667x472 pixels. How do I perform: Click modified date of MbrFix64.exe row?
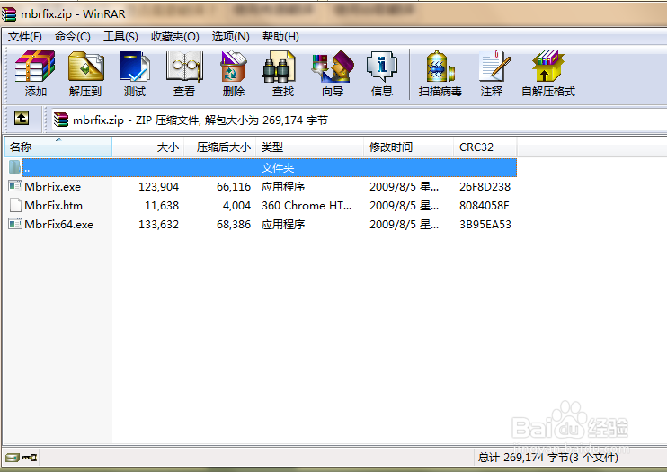pos(405,224)
